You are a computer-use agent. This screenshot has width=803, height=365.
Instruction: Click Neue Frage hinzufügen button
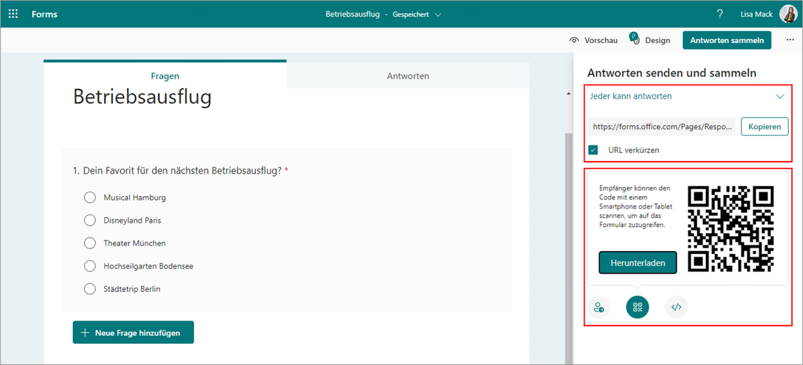(133, 332)
